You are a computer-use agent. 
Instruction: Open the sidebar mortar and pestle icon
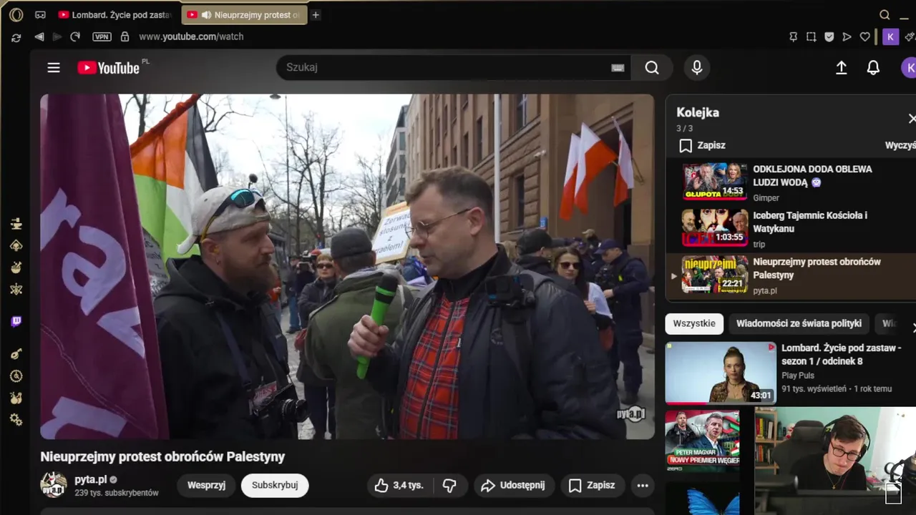coord(16,268)
